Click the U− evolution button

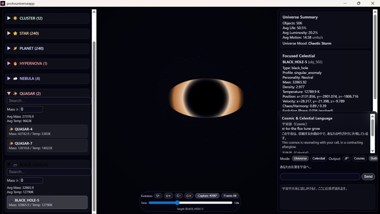(158, 195)
